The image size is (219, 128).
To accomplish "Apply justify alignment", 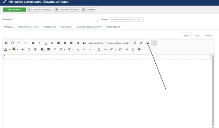I will 59,43.
